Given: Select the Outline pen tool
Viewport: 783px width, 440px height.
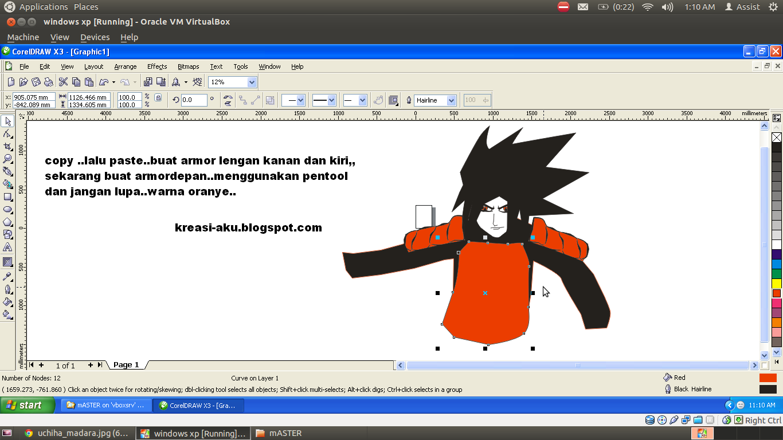Looking at the screenshot, I should pos(7,289).
